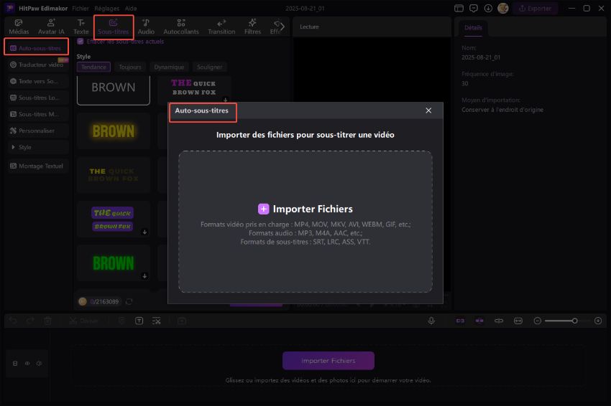
Task: Download the purple-boxed THE QUICK style
Action: click(x=144, y=232)
